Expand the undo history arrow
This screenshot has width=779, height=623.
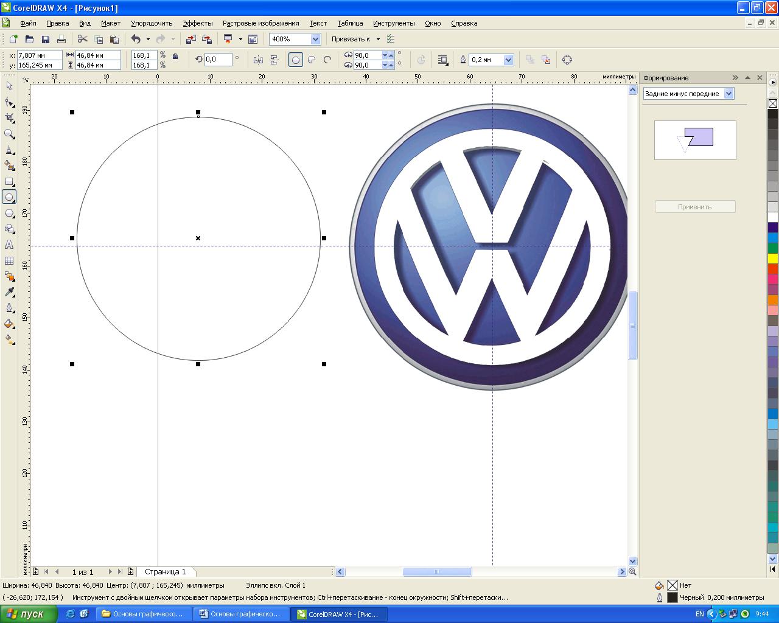coord(148,39)
